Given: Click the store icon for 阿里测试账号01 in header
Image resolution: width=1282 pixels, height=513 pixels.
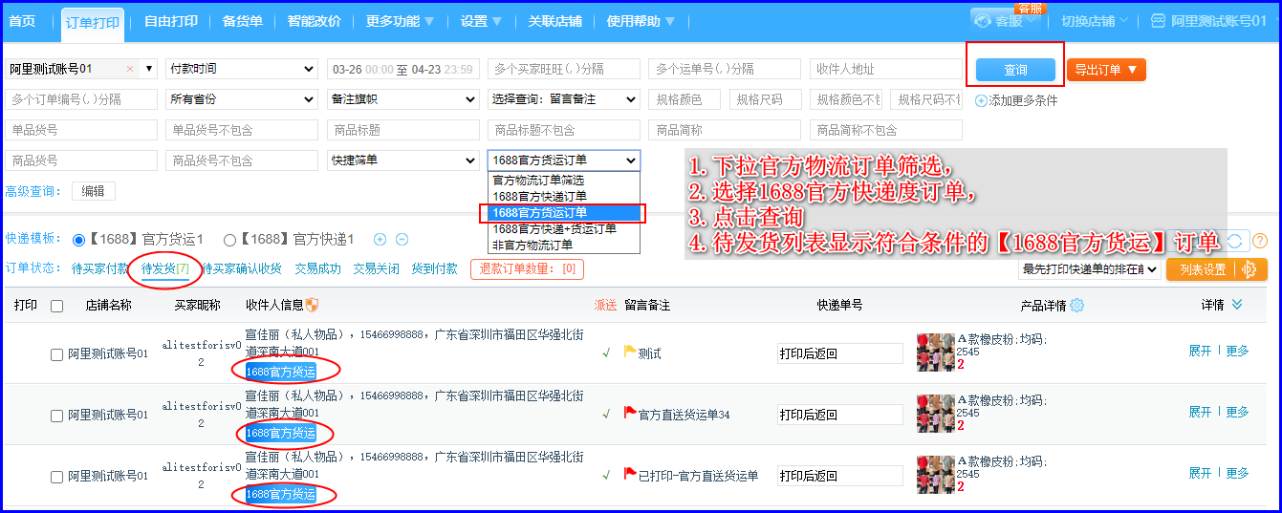Looking at the screenshot, I should (x=1159, y=20).
